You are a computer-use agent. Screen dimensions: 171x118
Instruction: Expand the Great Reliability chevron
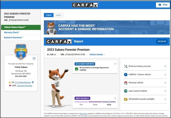(115, 98)
